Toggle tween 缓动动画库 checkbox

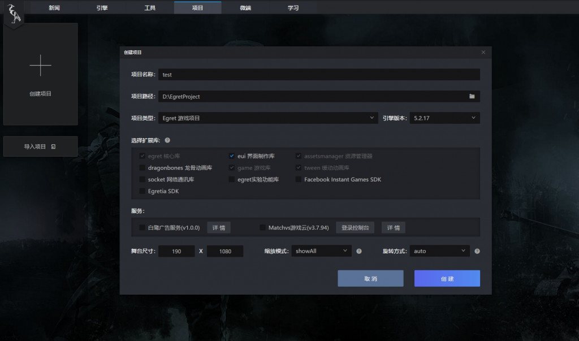click(x=299, y=168)
